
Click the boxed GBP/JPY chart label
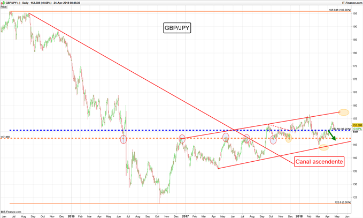point(177,28)
